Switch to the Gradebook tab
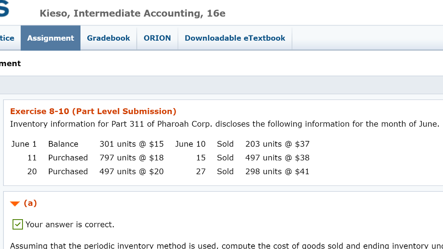The width and height of the screenshot is (443, 249). (x=108, y=38)
